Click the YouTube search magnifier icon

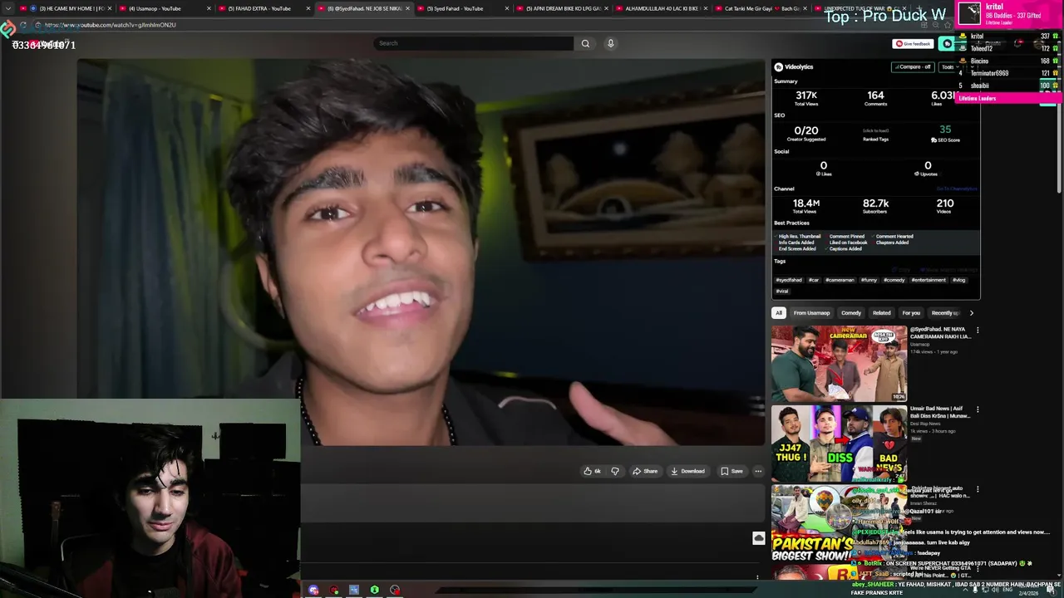[x=585, y=43]
